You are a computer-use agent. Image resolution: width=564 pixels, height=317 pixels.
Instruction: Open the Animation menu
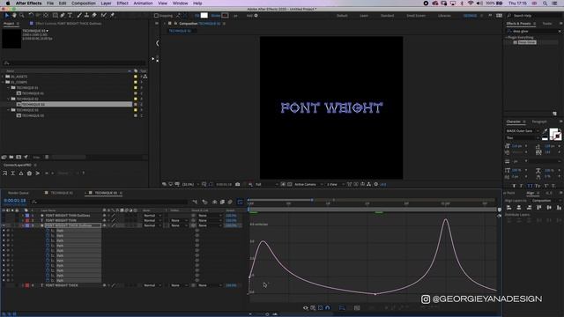click(x=143, y=4)
